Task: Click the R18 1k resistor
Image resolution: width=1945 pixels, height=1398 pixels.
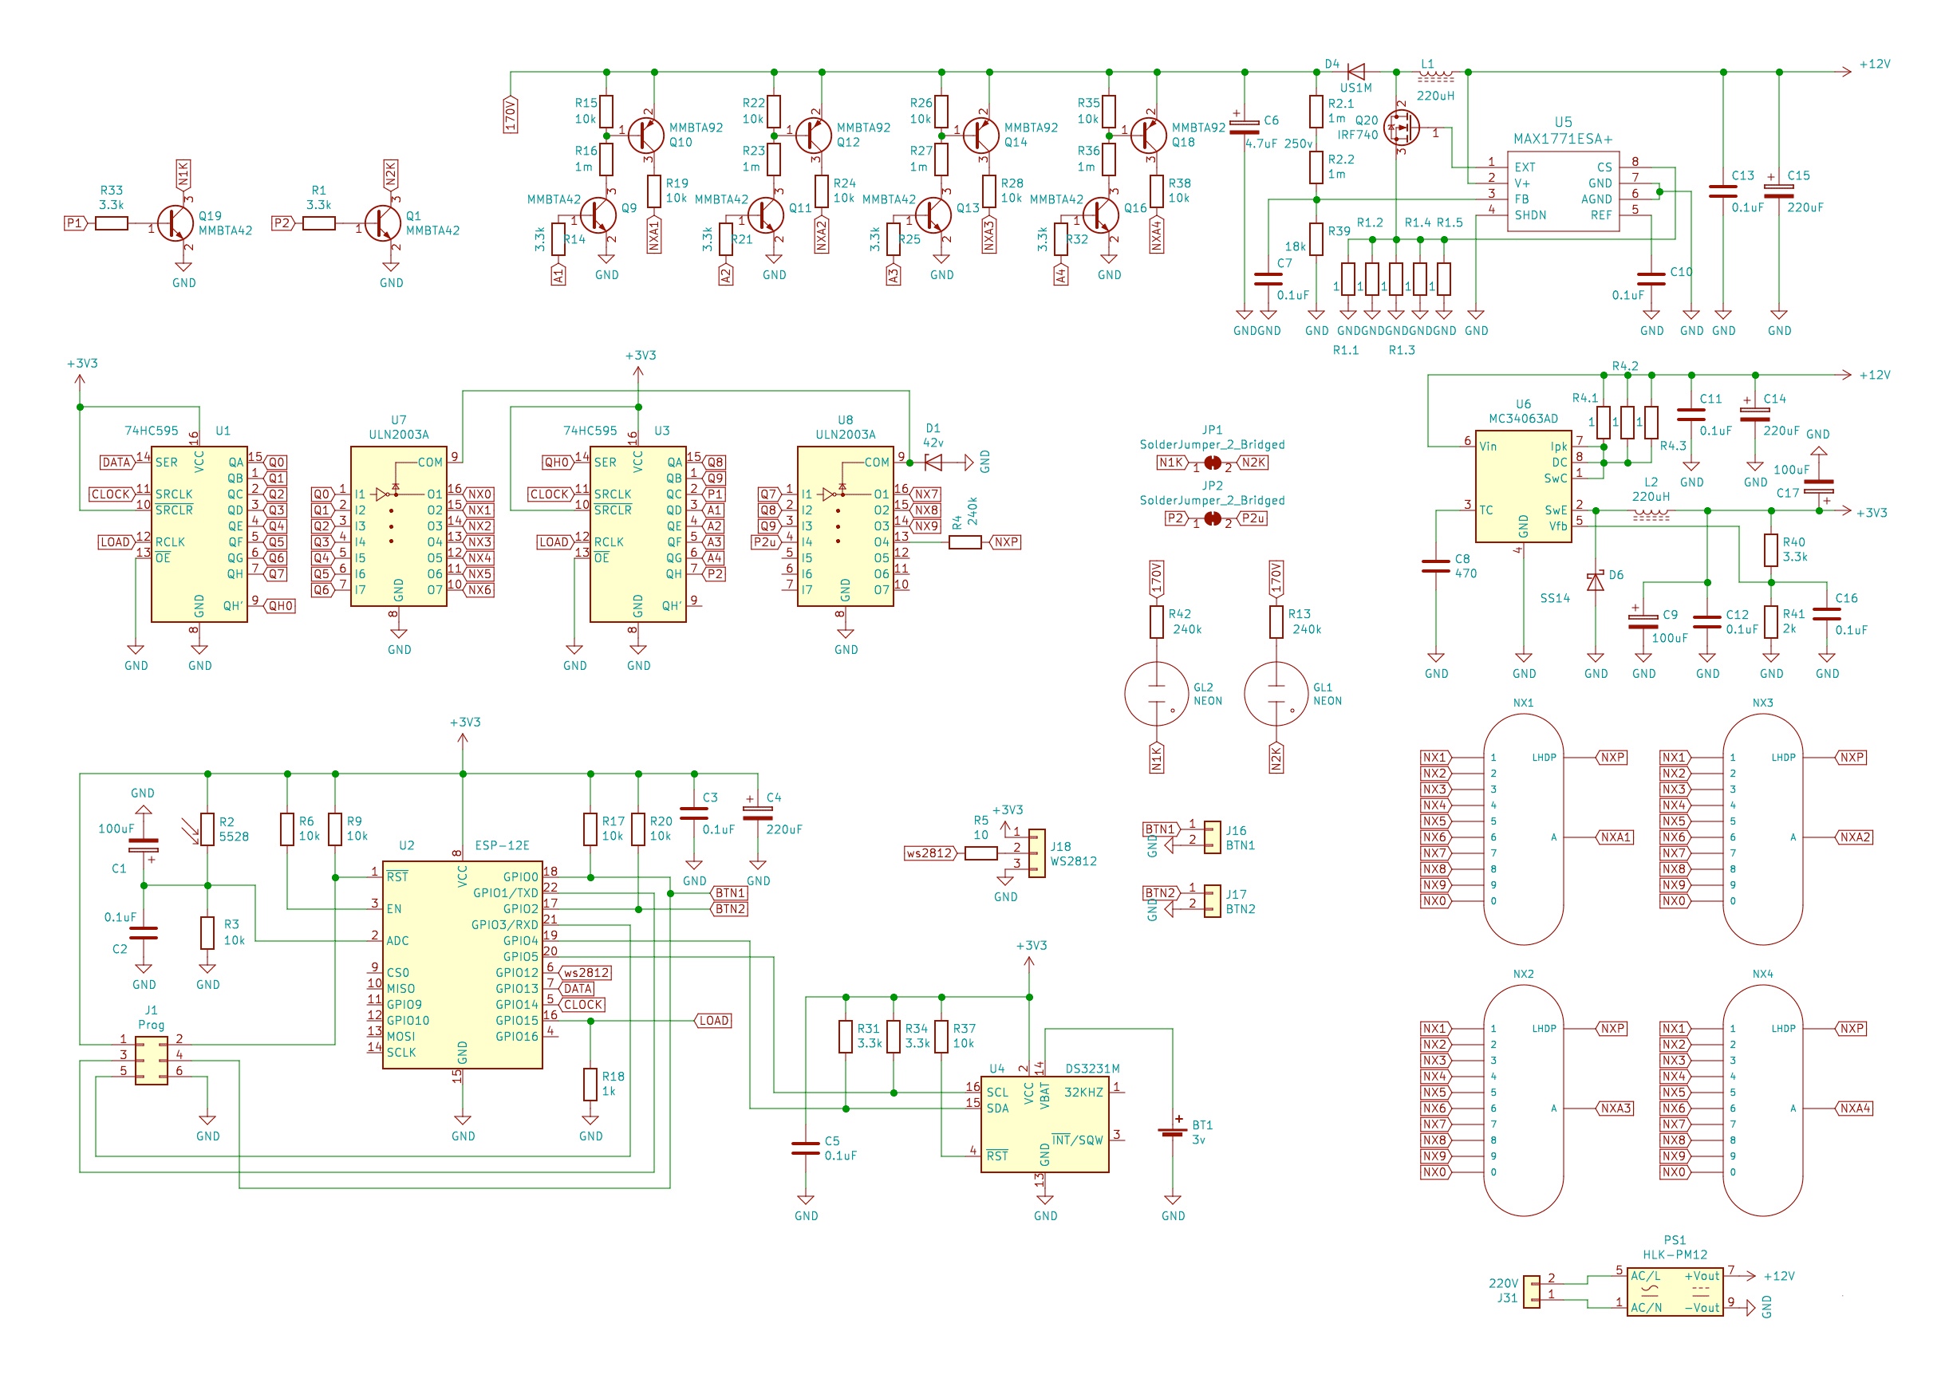Action: click(590, 1085)
